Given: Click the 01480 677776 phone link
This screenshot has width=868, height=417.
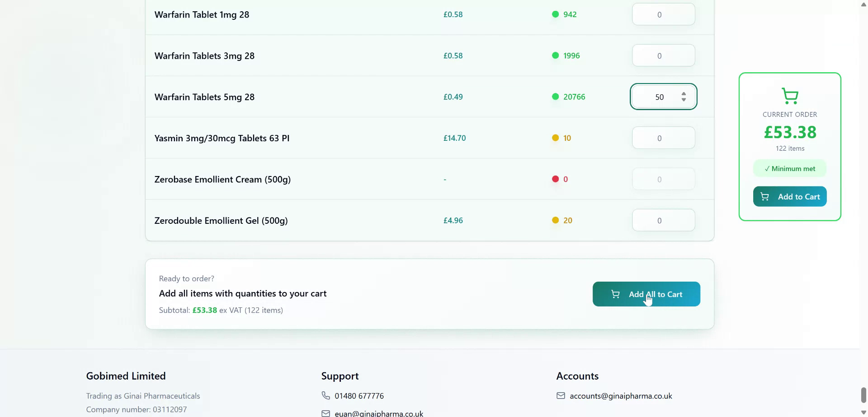Looking at the screenshot, I should (359, 395).
